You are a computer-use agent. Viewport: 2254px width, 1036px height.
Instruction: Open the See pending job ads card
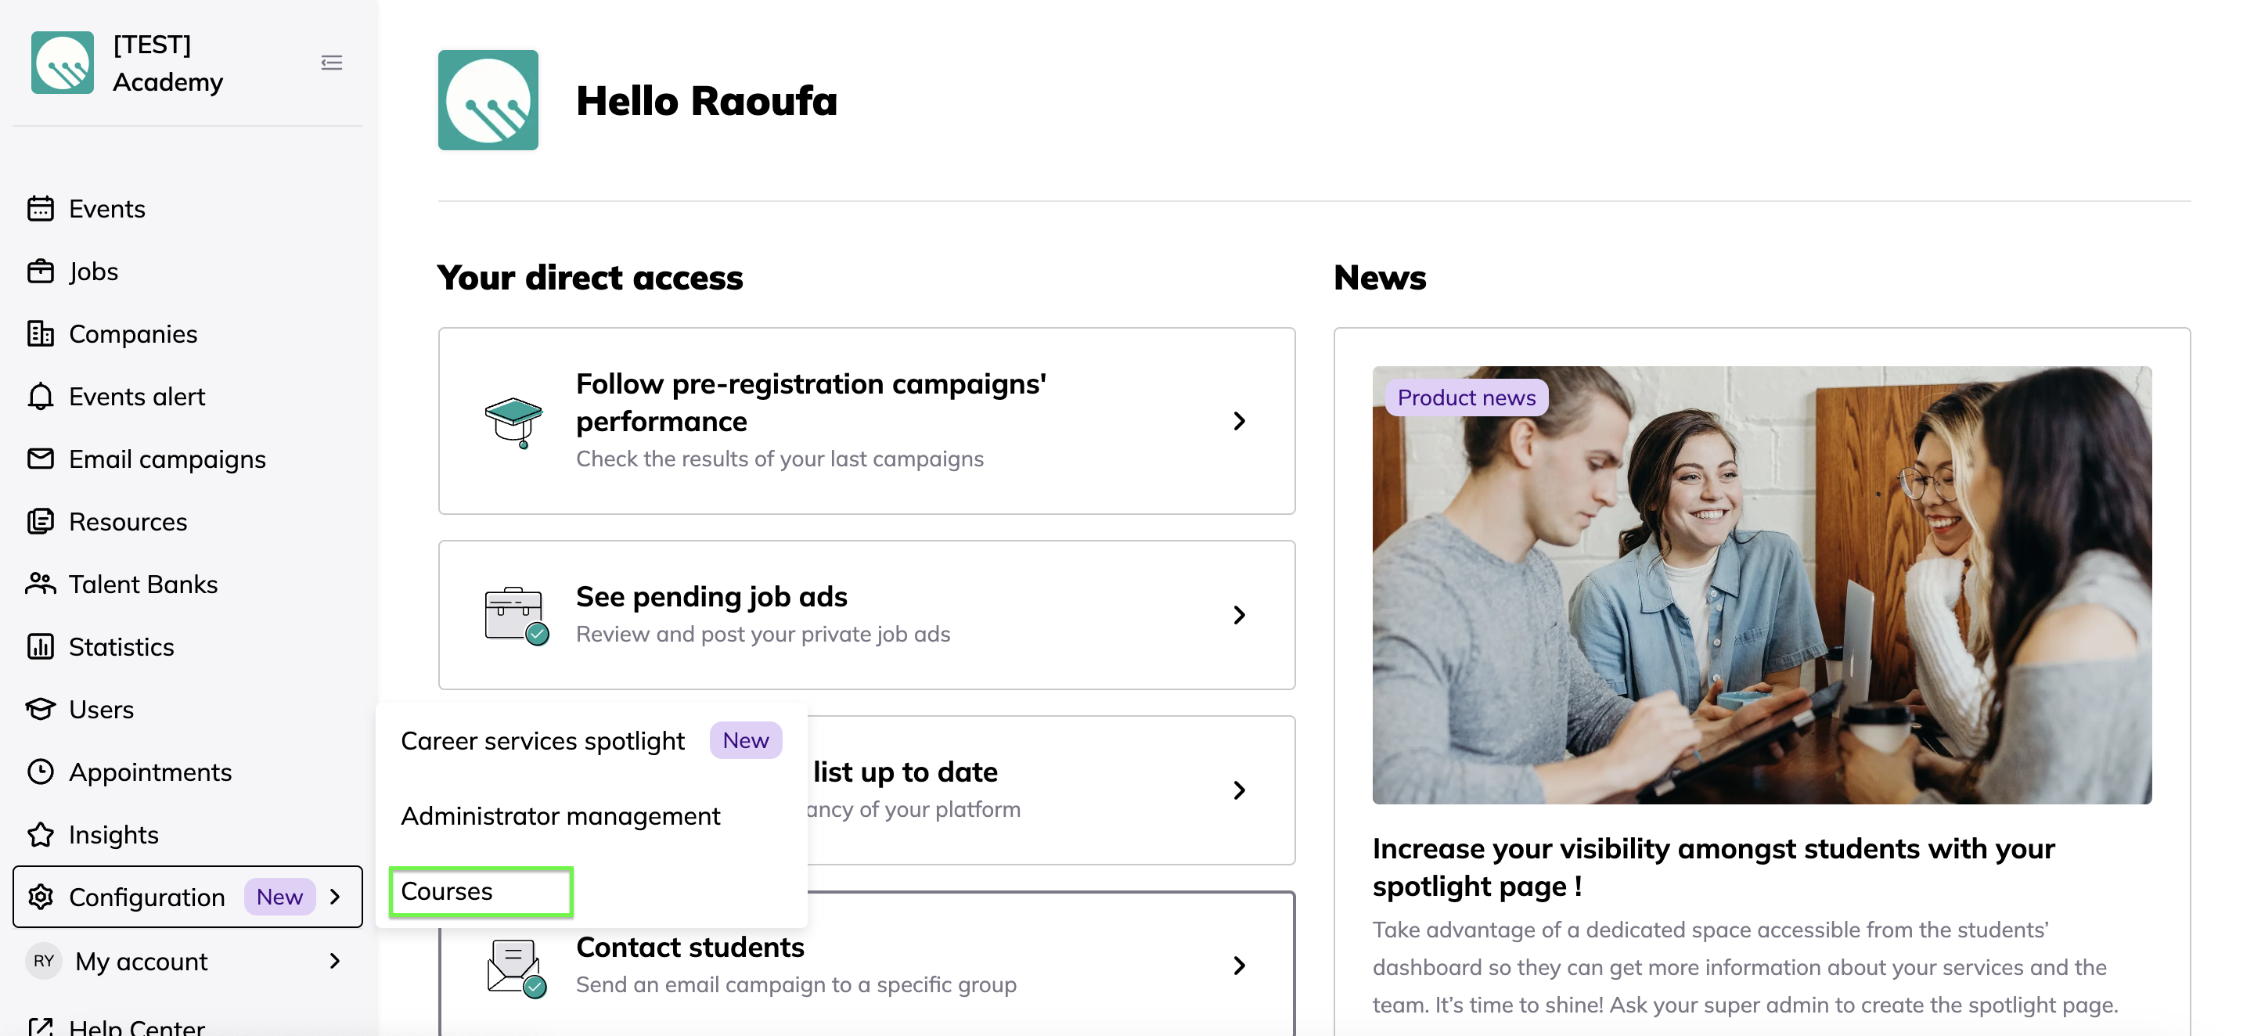866,614
